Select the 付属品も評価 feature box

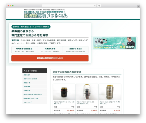pos(50,50)
